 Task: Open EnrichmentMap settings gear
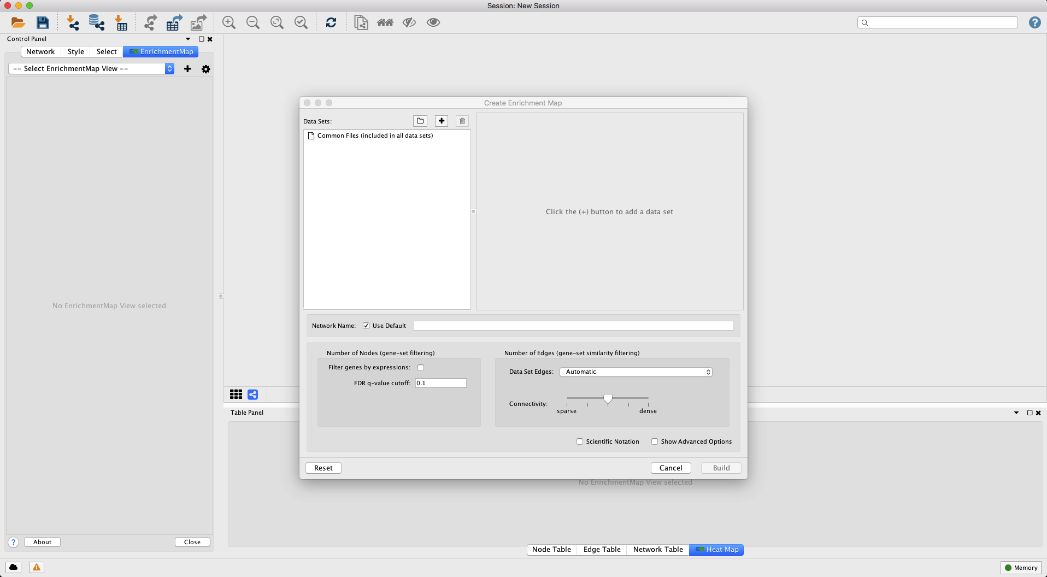(x=206, y=69)
